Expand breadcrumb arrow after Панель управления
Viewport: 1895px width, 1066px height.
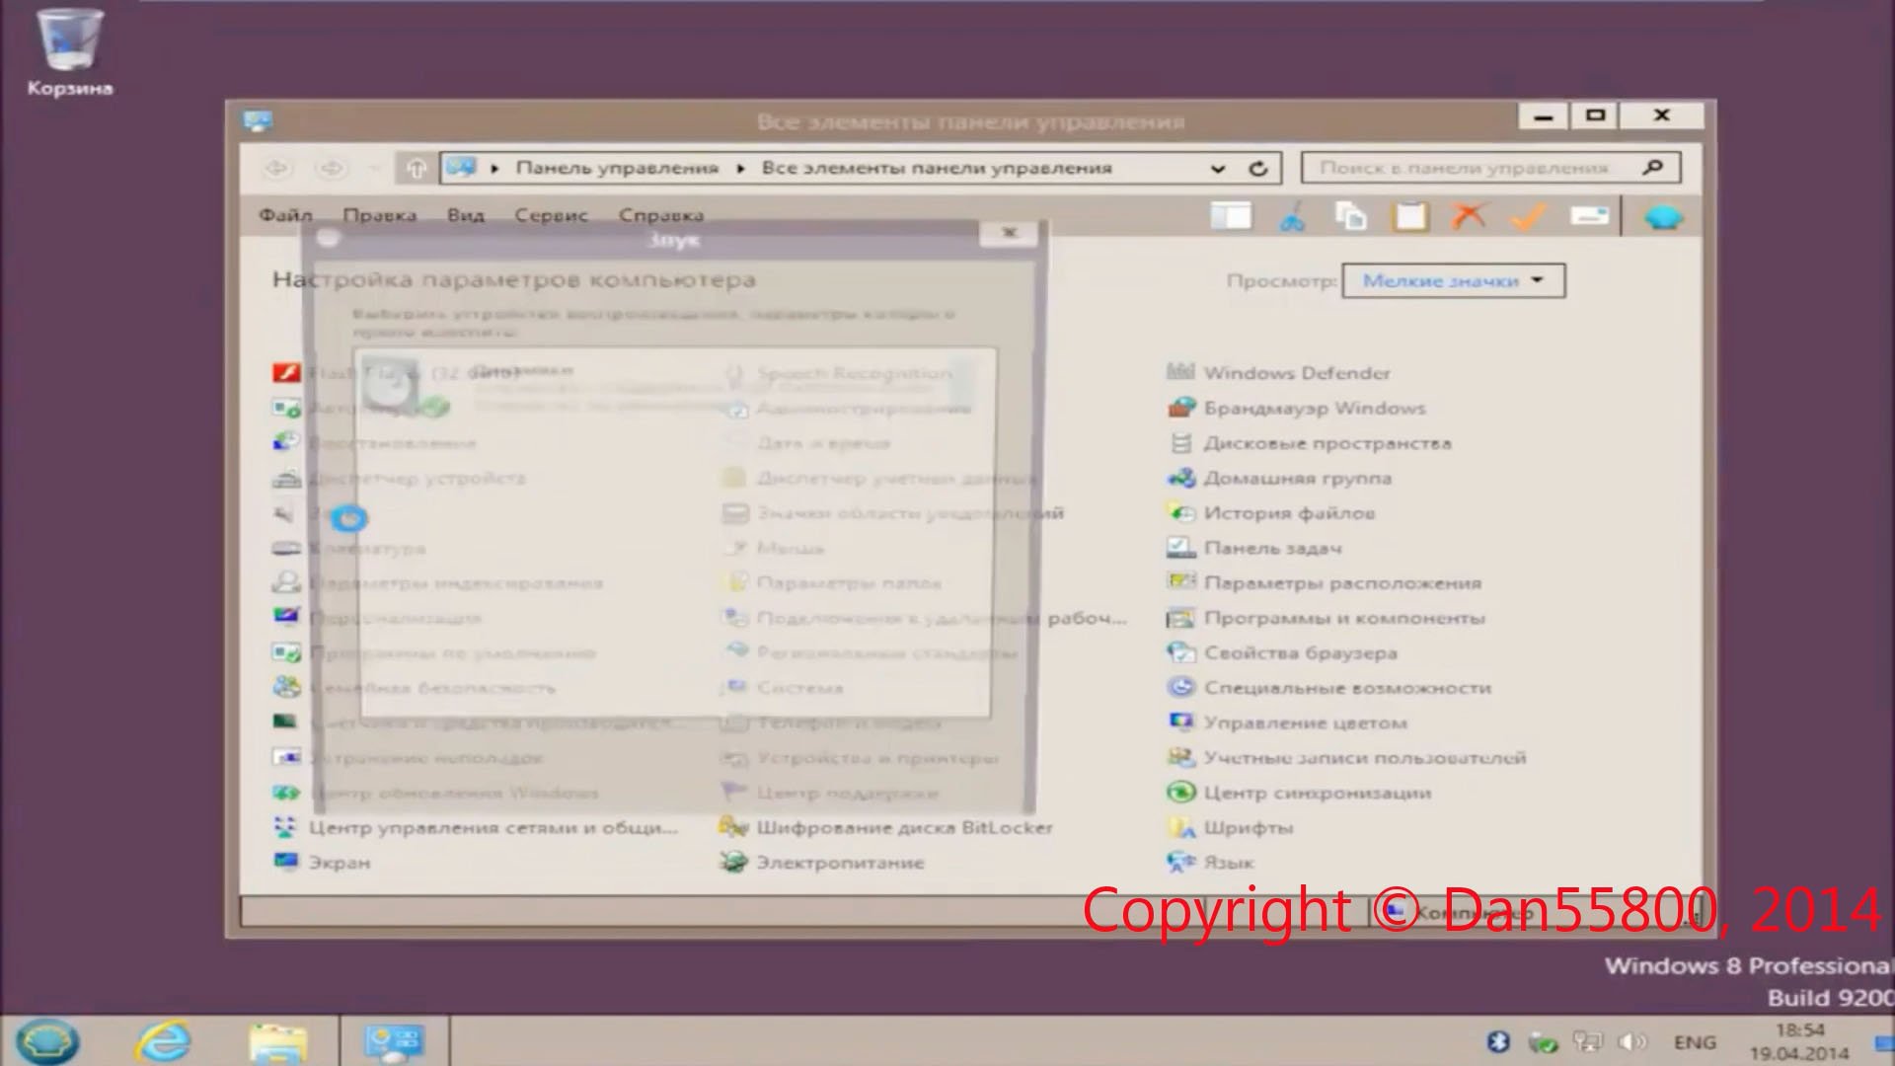coord(740,168)
